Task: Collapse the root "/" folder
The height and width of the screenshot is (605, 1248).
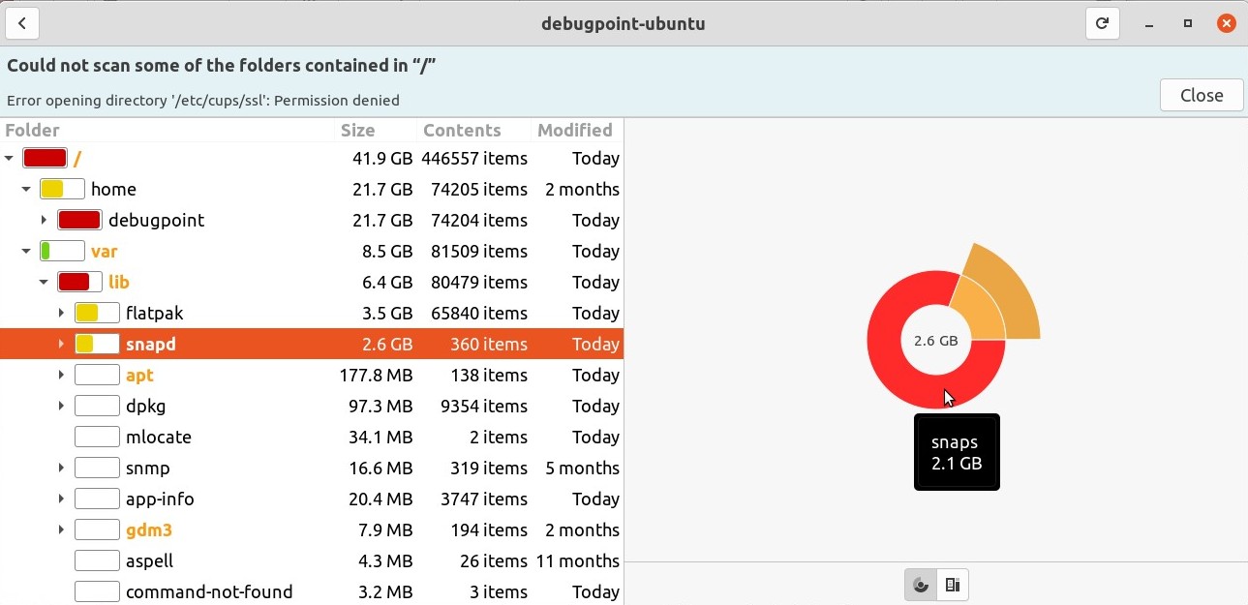Action: pos(10,158)
